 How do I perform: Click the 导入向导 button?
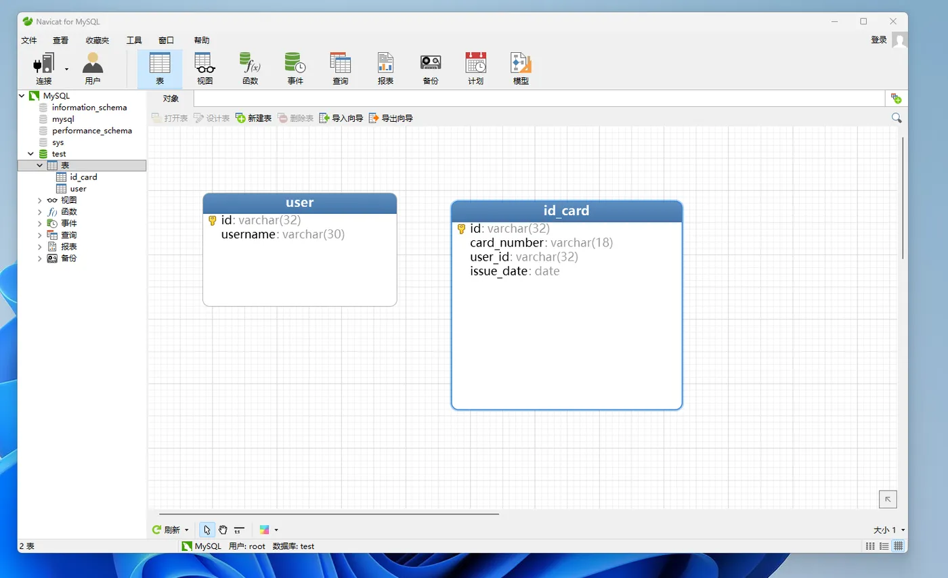[x=341, y=118]
